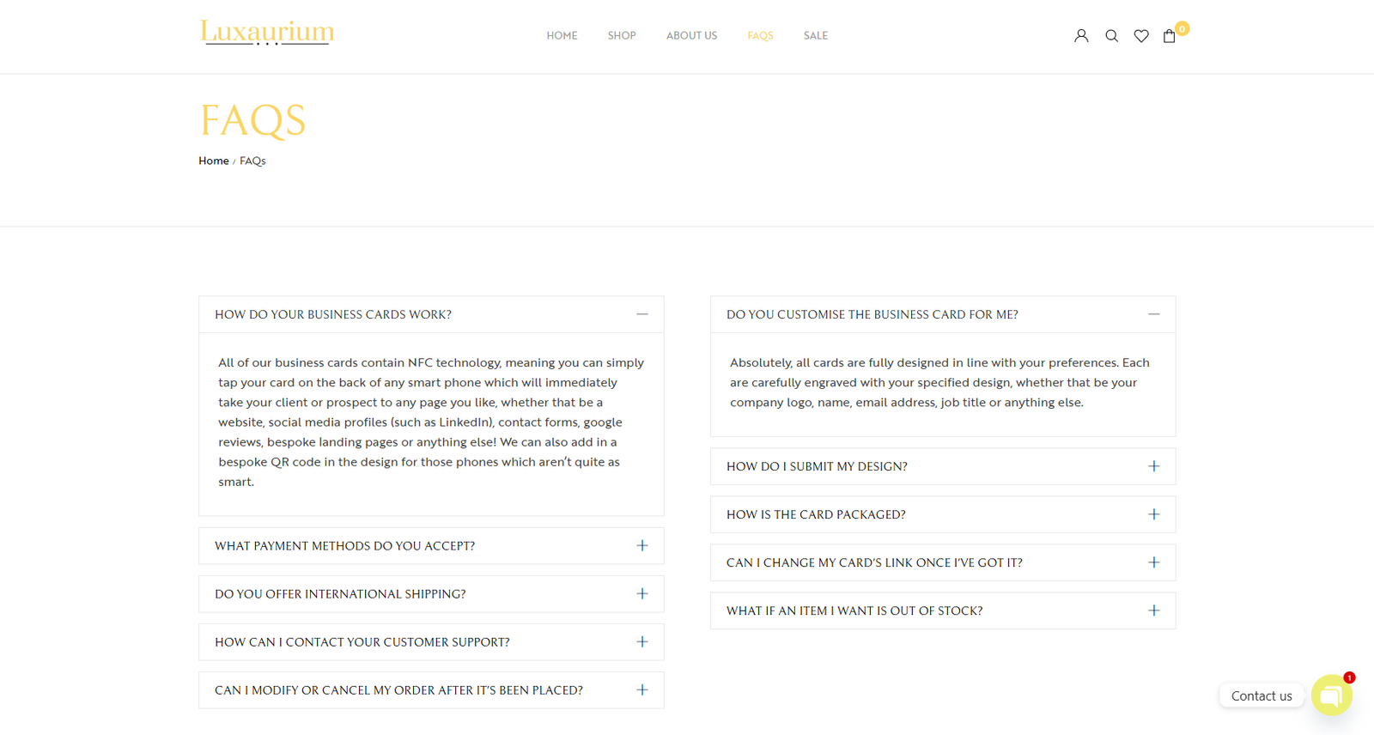
Task: Click the Home breadcrumb link
Action: click(x=214, y=161)
